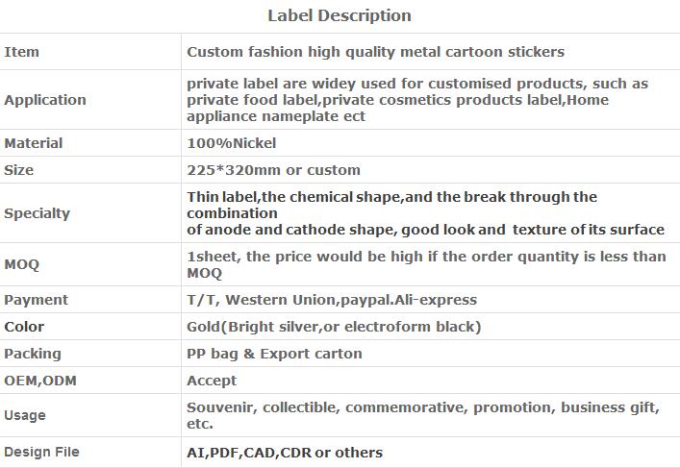The image size is (680, 468).
Task: Click the 1sheet MOQ description
Action: [x=426, y=264]
